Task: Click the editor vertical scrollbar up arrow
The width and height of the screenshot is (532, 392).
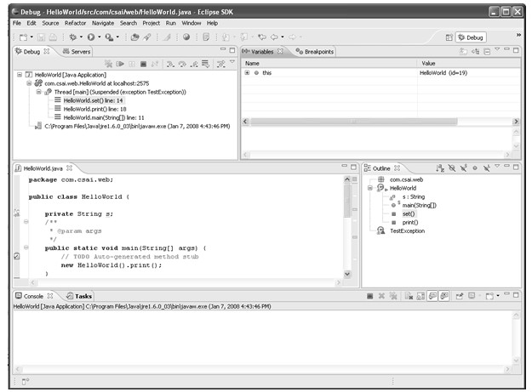Action: click(347, 179)
